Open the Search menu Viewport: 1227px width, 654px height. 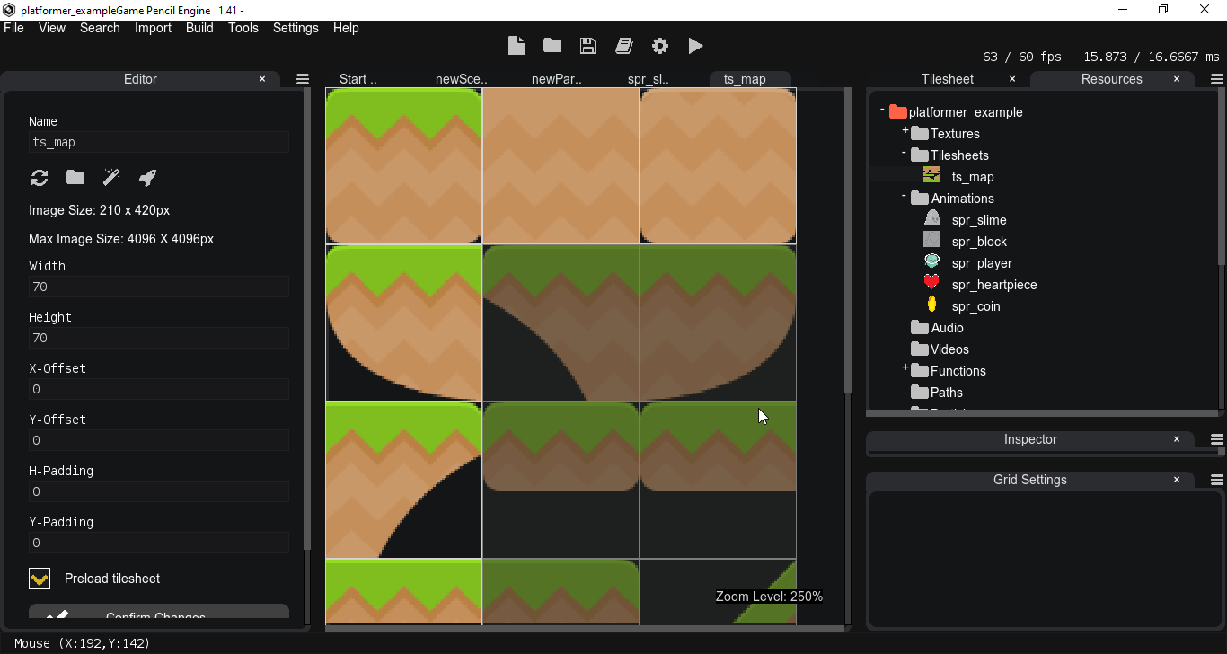[100, 28]
